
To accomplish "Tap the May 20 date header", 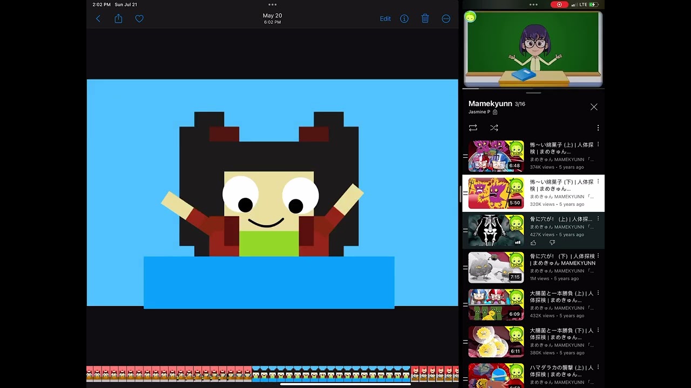I will pos(272,16).
